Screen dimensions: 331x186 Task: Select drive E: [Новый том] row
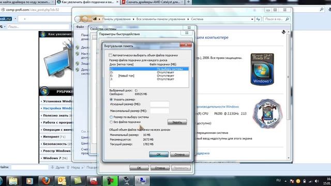[149, 76]
